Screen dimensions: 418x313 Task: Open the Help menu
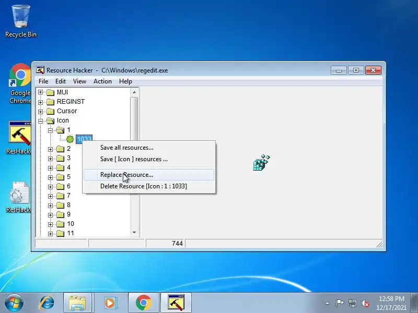(x=125, y=81)
